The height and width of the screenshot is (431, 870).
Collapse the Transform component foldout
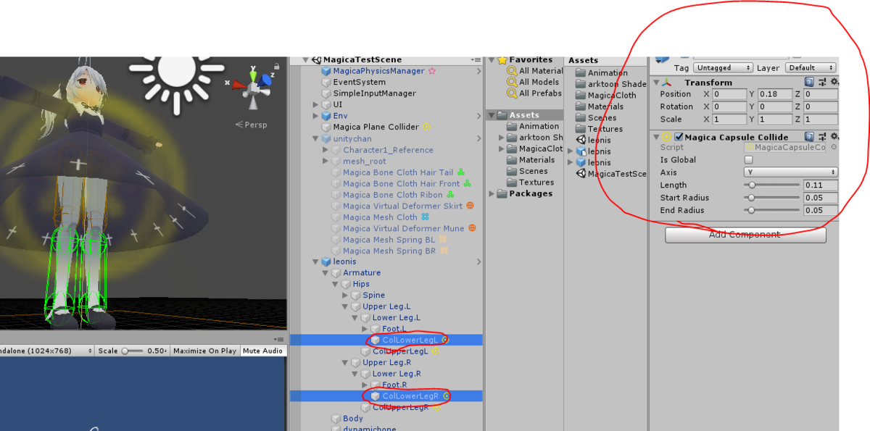point(655,83)
